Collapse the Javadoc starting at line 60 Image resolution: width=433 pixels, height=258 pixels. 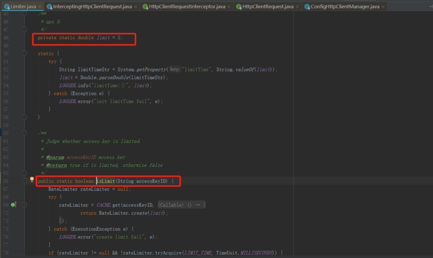(24, 133)
